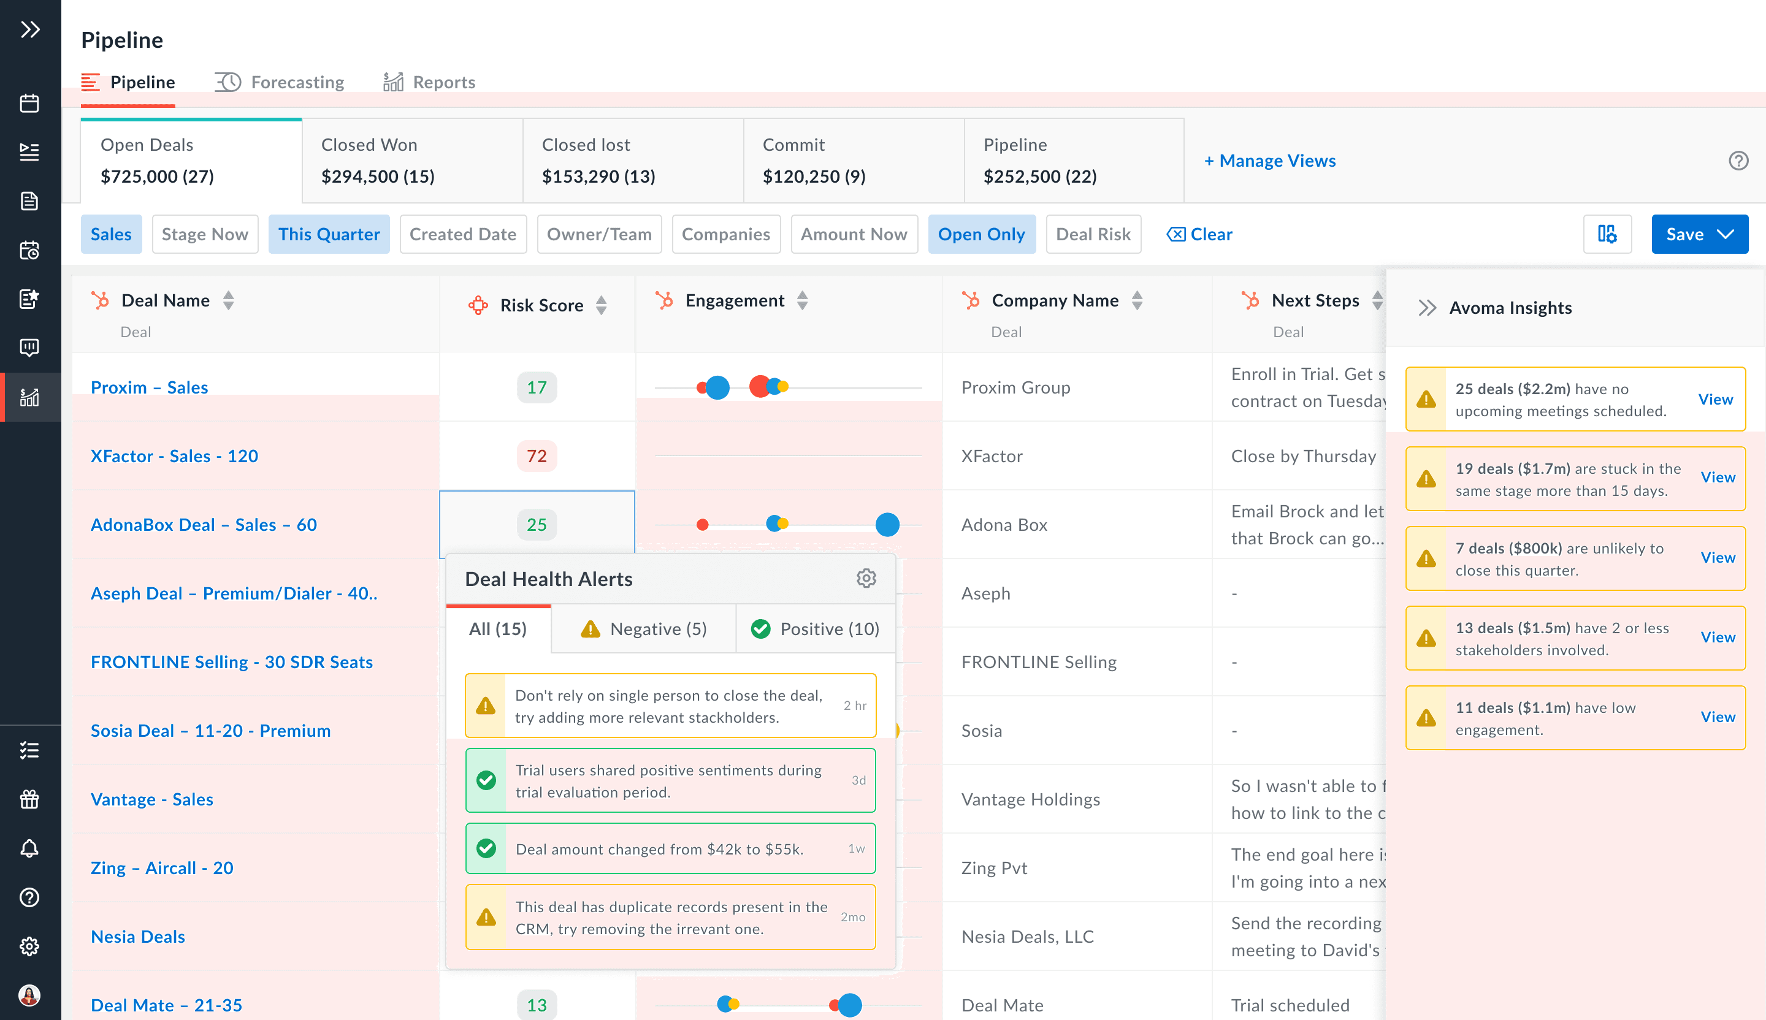
Task: Select the Negative (5) alerts tab
Action: tap(643, 629)
